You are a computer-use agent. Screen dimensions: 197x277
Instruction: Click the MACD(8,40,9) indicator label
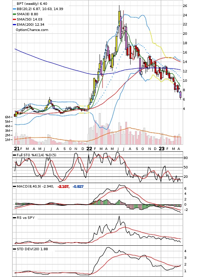coord(30,187)
